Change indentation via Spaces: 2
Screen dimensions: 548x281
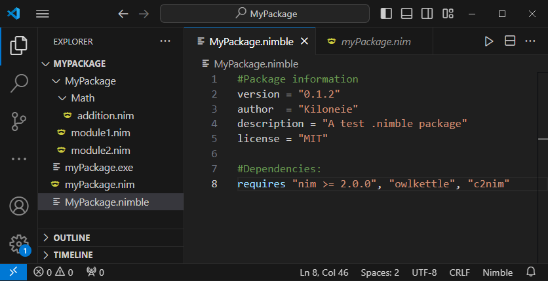point(380,272)
